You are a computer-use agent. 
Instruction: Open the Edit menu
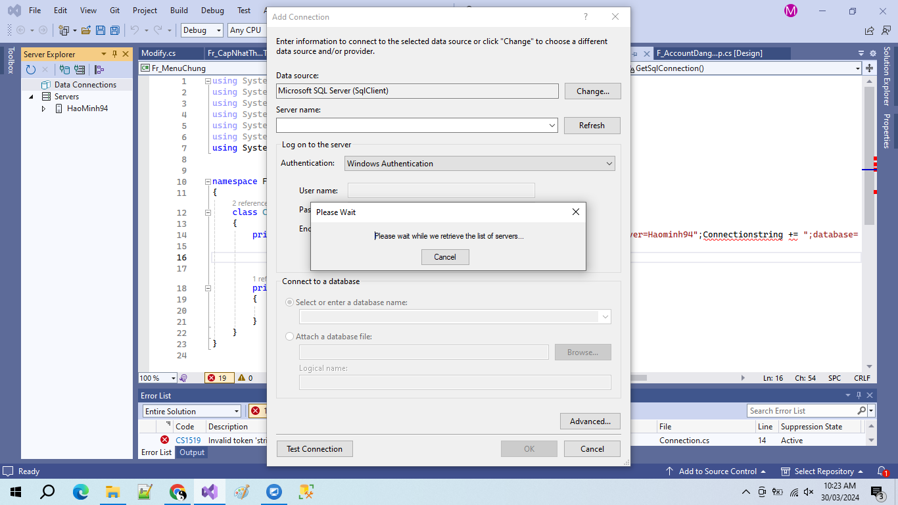60,11
